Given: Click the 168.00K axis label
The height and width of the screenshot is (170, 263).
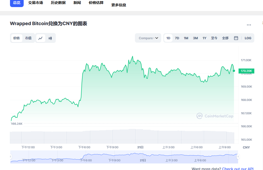Looking at the screenshot, I should [x=246, y=100].
